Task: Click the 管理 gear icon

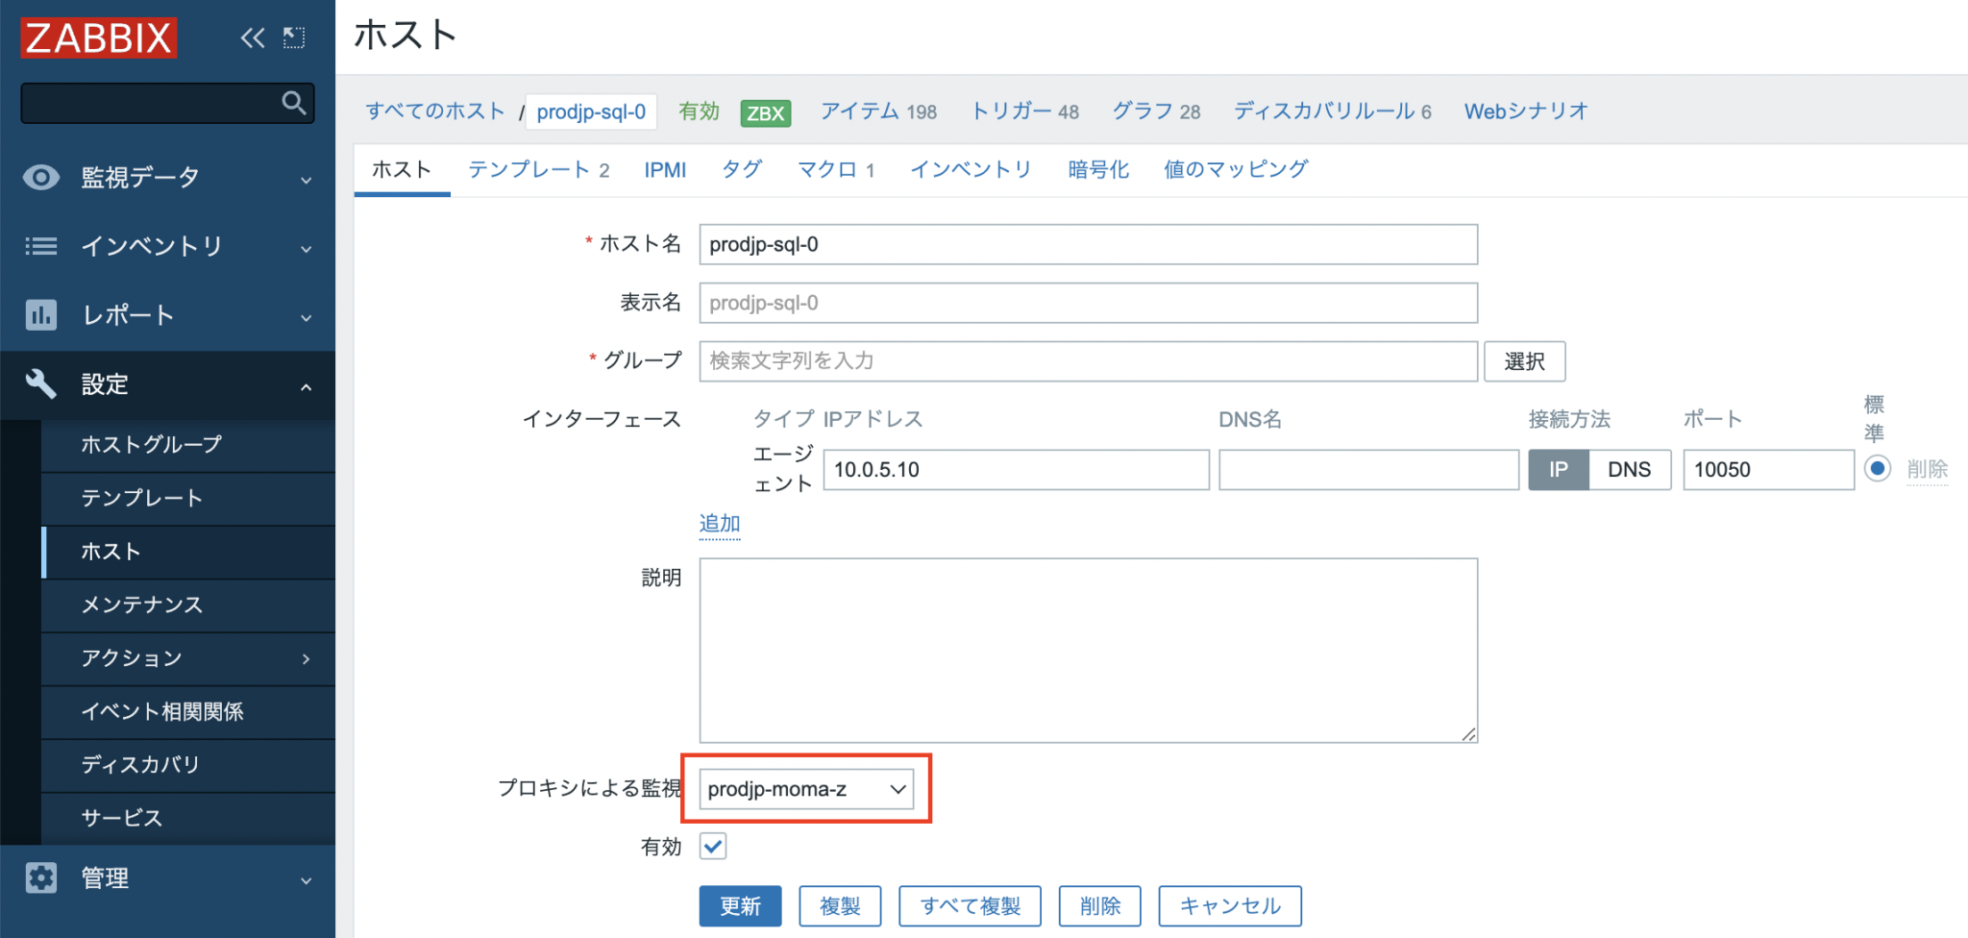Action: 40,877
